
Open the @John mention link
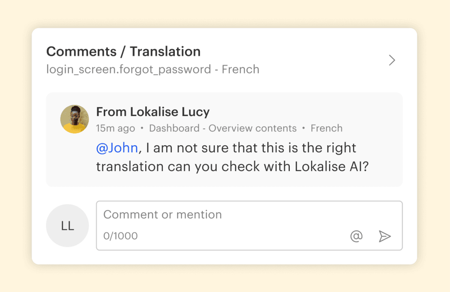coord(117,148)
